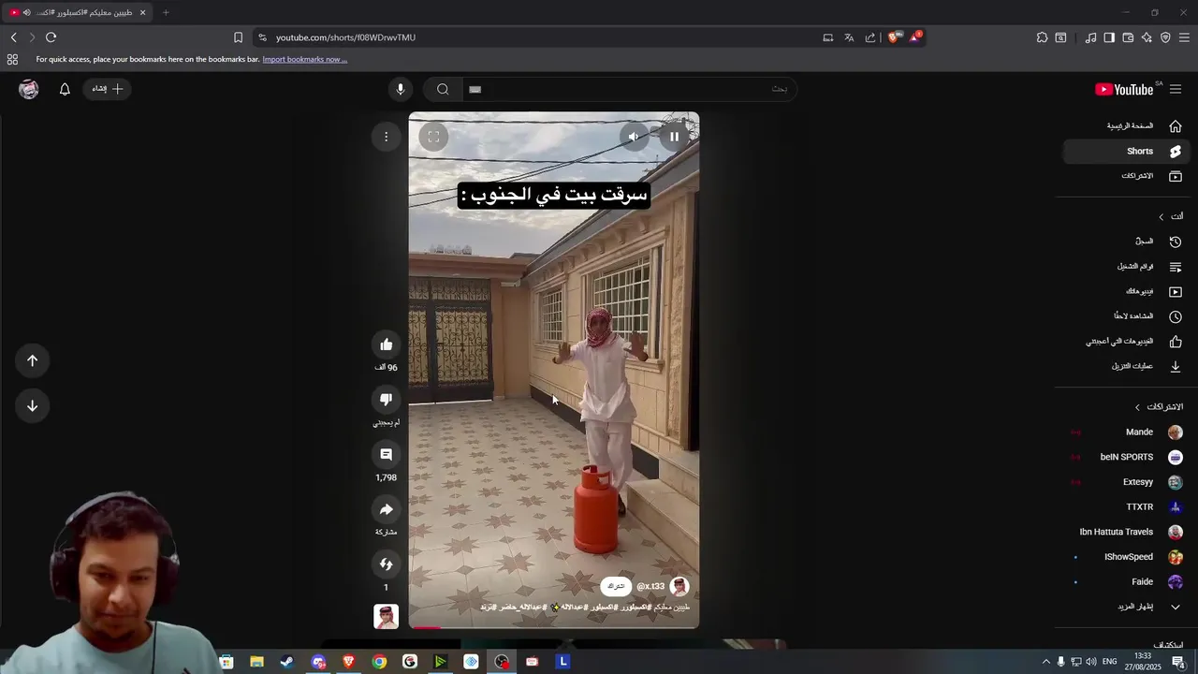Open the Mande channel subscription

1127,432
